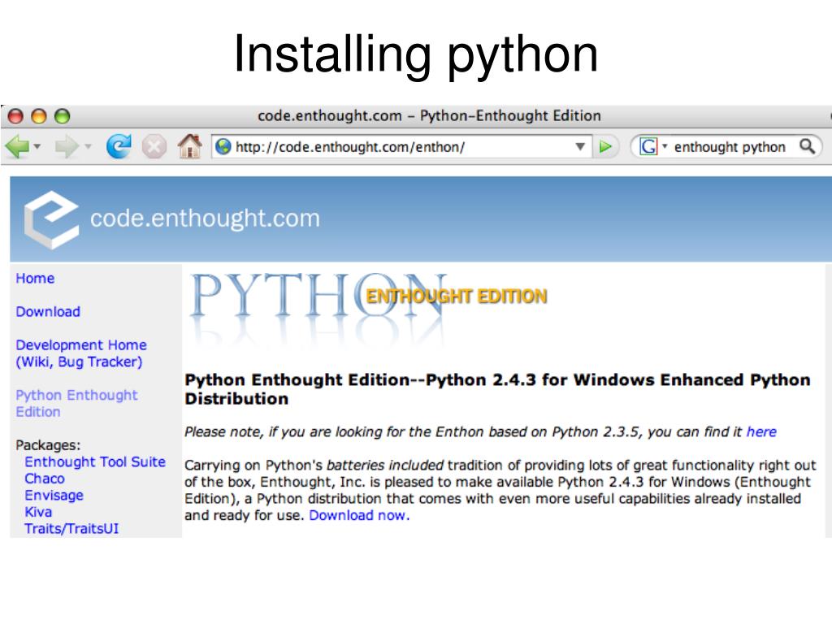This screenshot has height=624, width=832.
Task: Click the code.enthought.com header text
Action: point(205,219)
